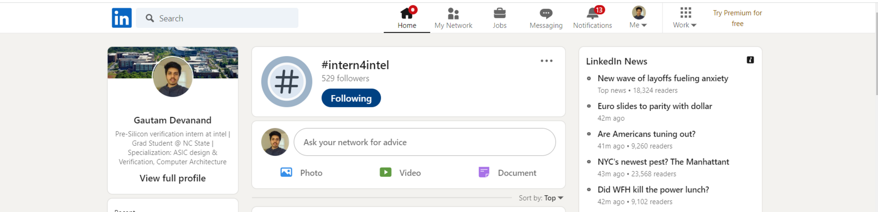Click Try Premium for free link
The image size is (878, 212).
point(737,18)
